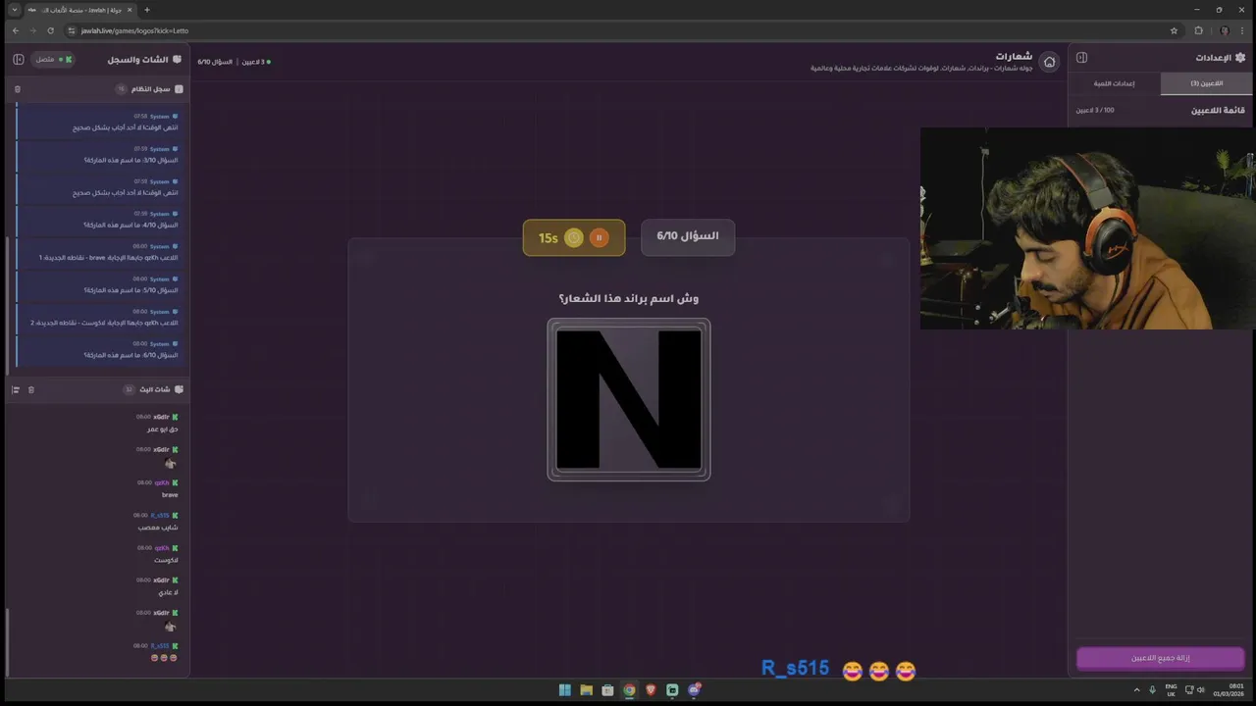Click the system log scrollbar

coord(7,304)
